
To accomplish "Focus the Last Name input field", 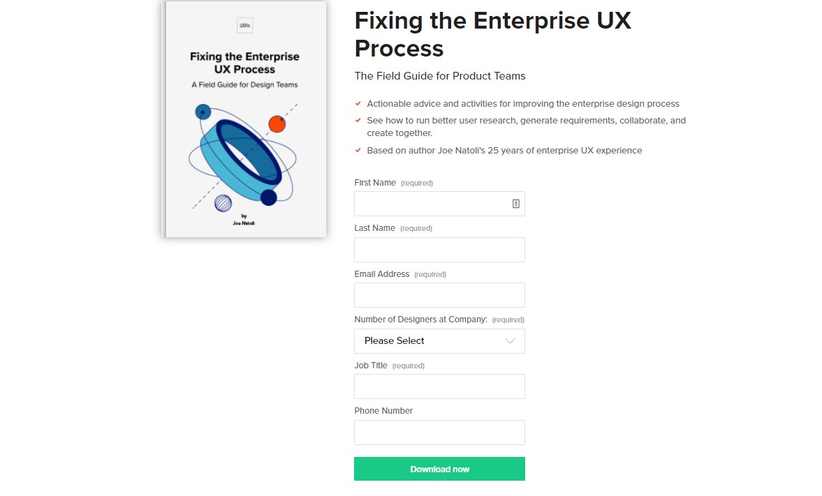I will click(439, 250).
